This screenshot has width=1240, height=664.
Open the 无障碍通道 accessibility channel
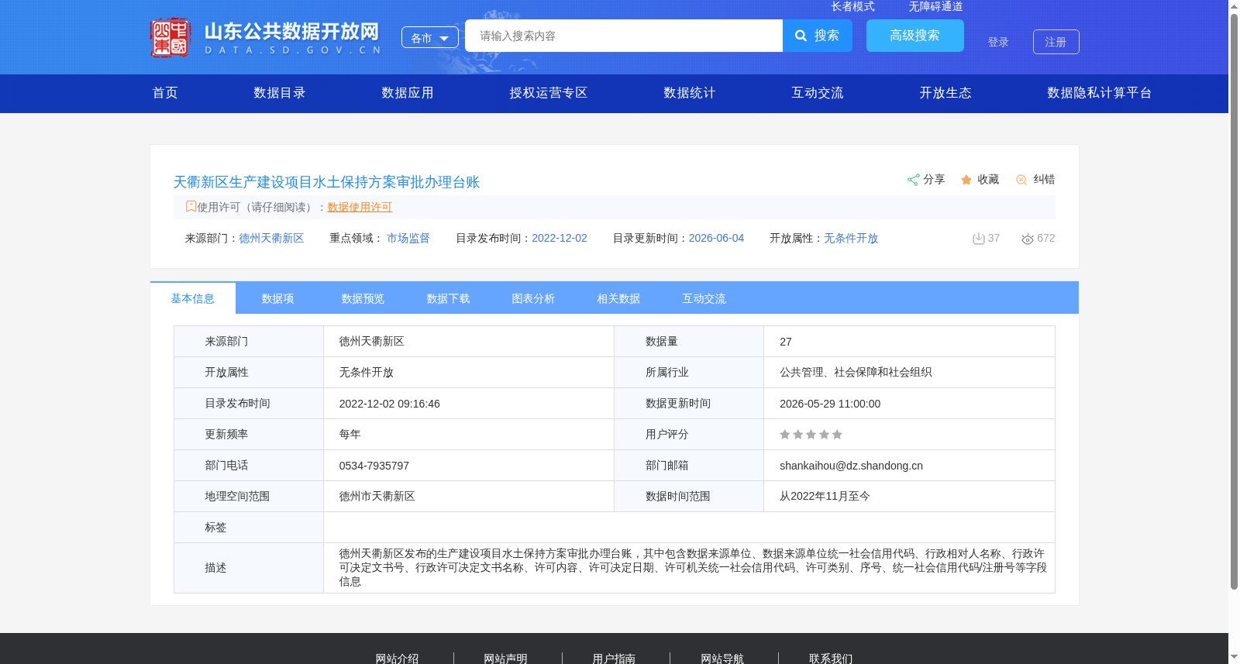point(936,6)
